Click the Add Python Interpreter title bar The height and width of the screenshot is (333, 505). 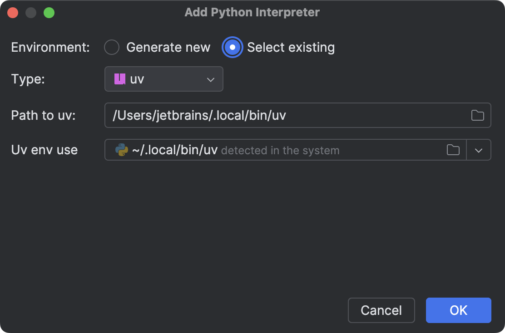pos(252,12)
